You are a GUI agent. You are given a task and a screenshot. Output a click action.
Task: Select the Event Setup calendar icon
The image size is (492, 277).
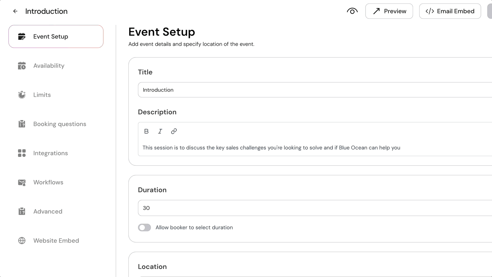22,36
